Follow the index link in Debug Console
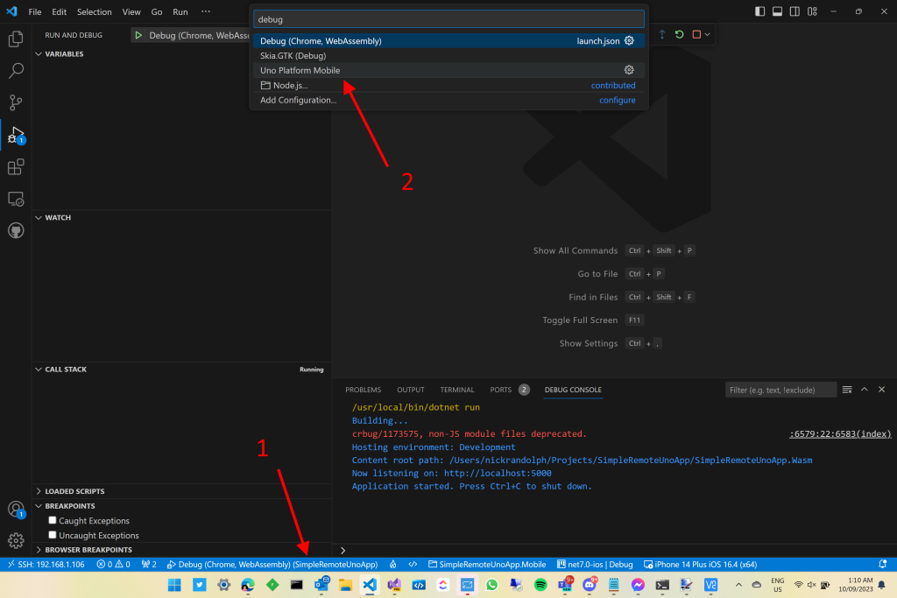Screen dimensions: 897x598 coord(839,432)
